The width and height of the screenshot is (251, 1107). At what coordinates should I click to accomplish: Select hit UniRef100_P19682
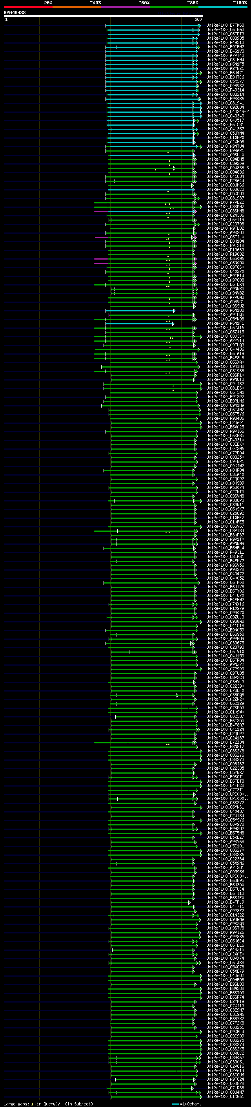(x=225, y=254)
